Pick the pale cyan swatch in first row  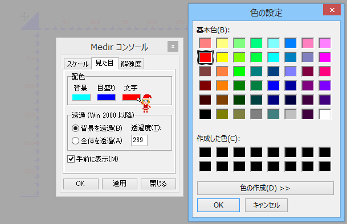[x=273, y=43]
